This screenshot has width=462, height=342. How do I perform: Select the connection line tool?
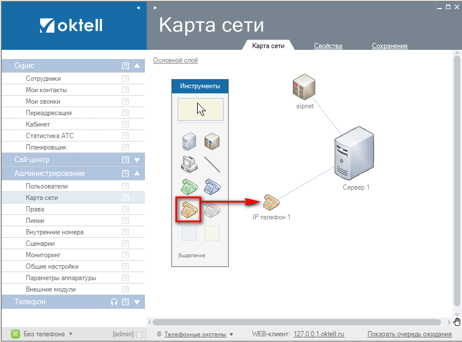(x=212, y=164)
